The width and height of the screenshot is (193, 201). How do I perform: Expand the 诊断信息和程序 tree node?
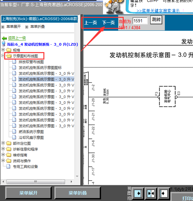coord(3,149)
